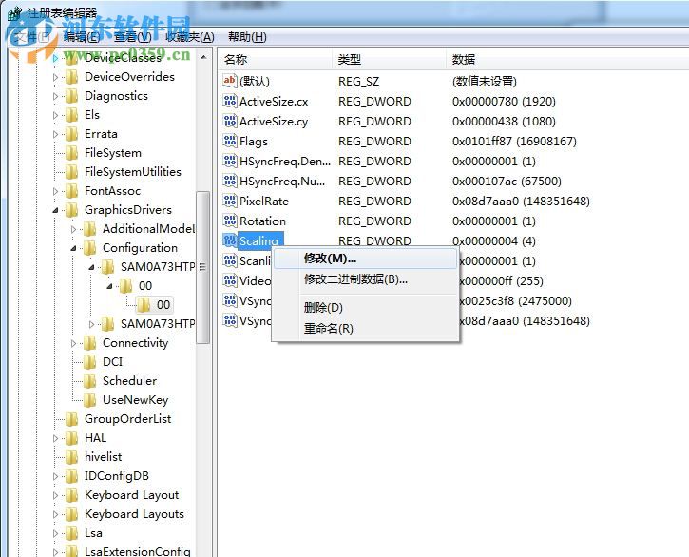This screenshot has height=557, width=689.
Task: Choose 删除(D) from the context menu
Action: 366,308
